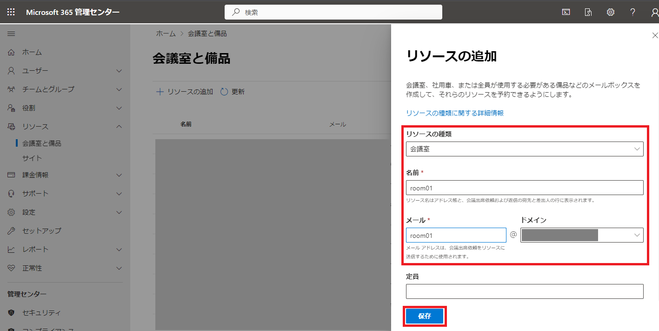Screen dimensions: 659x331
Task: Collapse リソース section chevron
Action: pos(119,127)
